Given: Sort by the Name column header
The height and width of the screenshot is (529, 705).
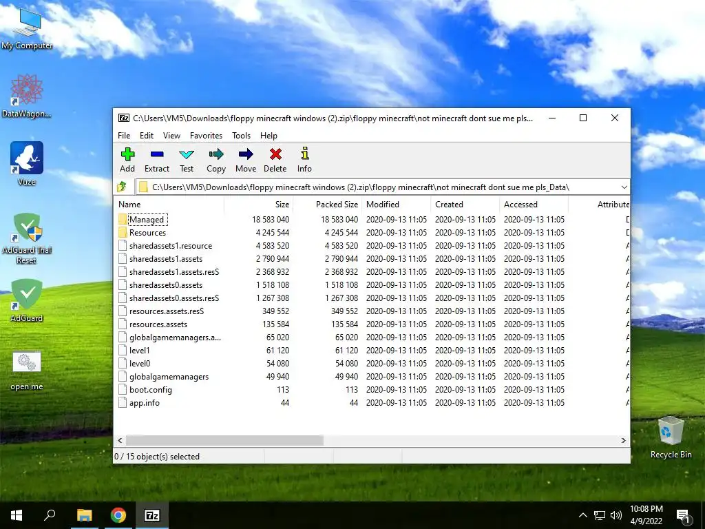Looking at the screenshot, I should [x=169, y=204].
